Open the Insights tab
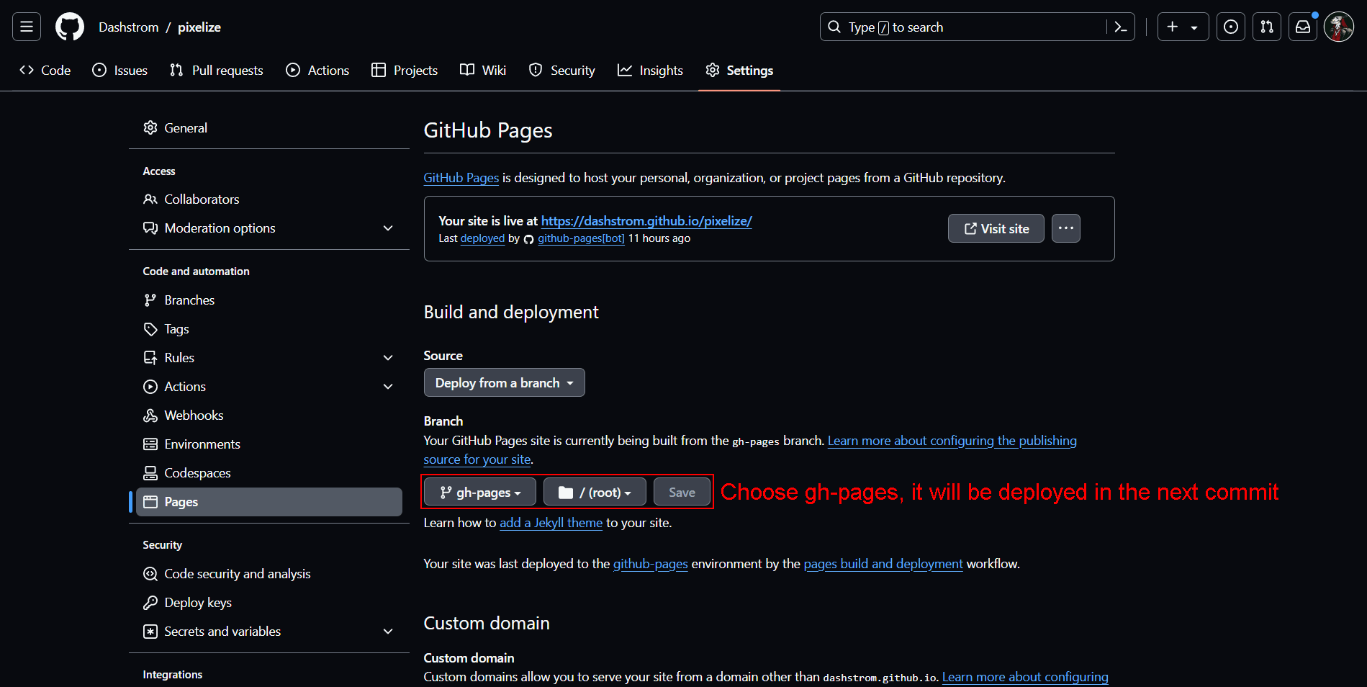 (x=651, y=70)
